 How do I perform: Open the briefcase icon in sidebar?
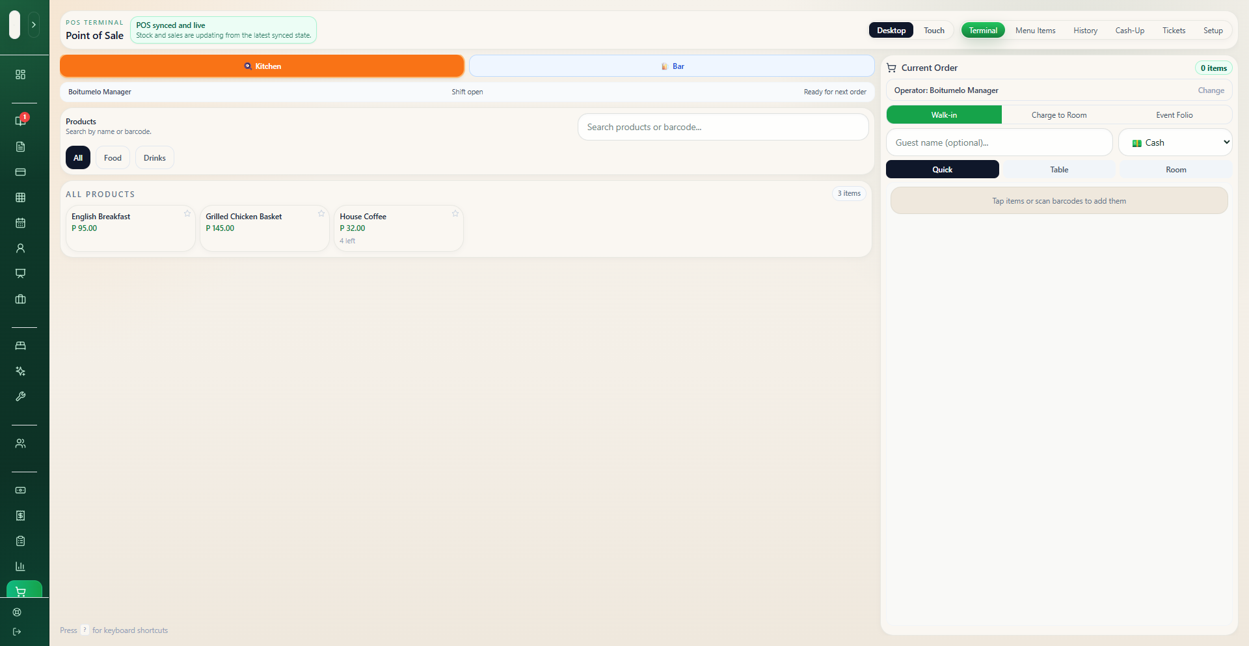pyautogui.click(x=20, y=299)
